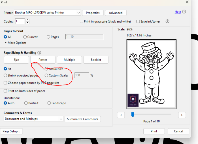Viewport: 198px width, 144px height.
Task: Click the page preview slider handle
Action: [x=133, y=115]
